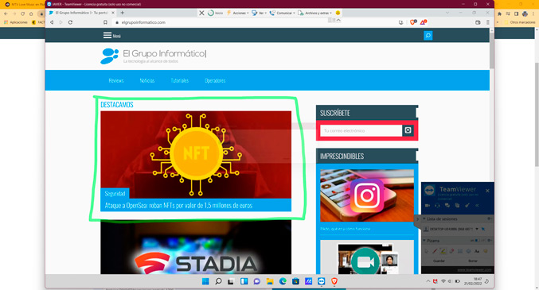
Task: Click the El Grupo Informático logo
Action: pyautogui.click(x=154, y=56)
